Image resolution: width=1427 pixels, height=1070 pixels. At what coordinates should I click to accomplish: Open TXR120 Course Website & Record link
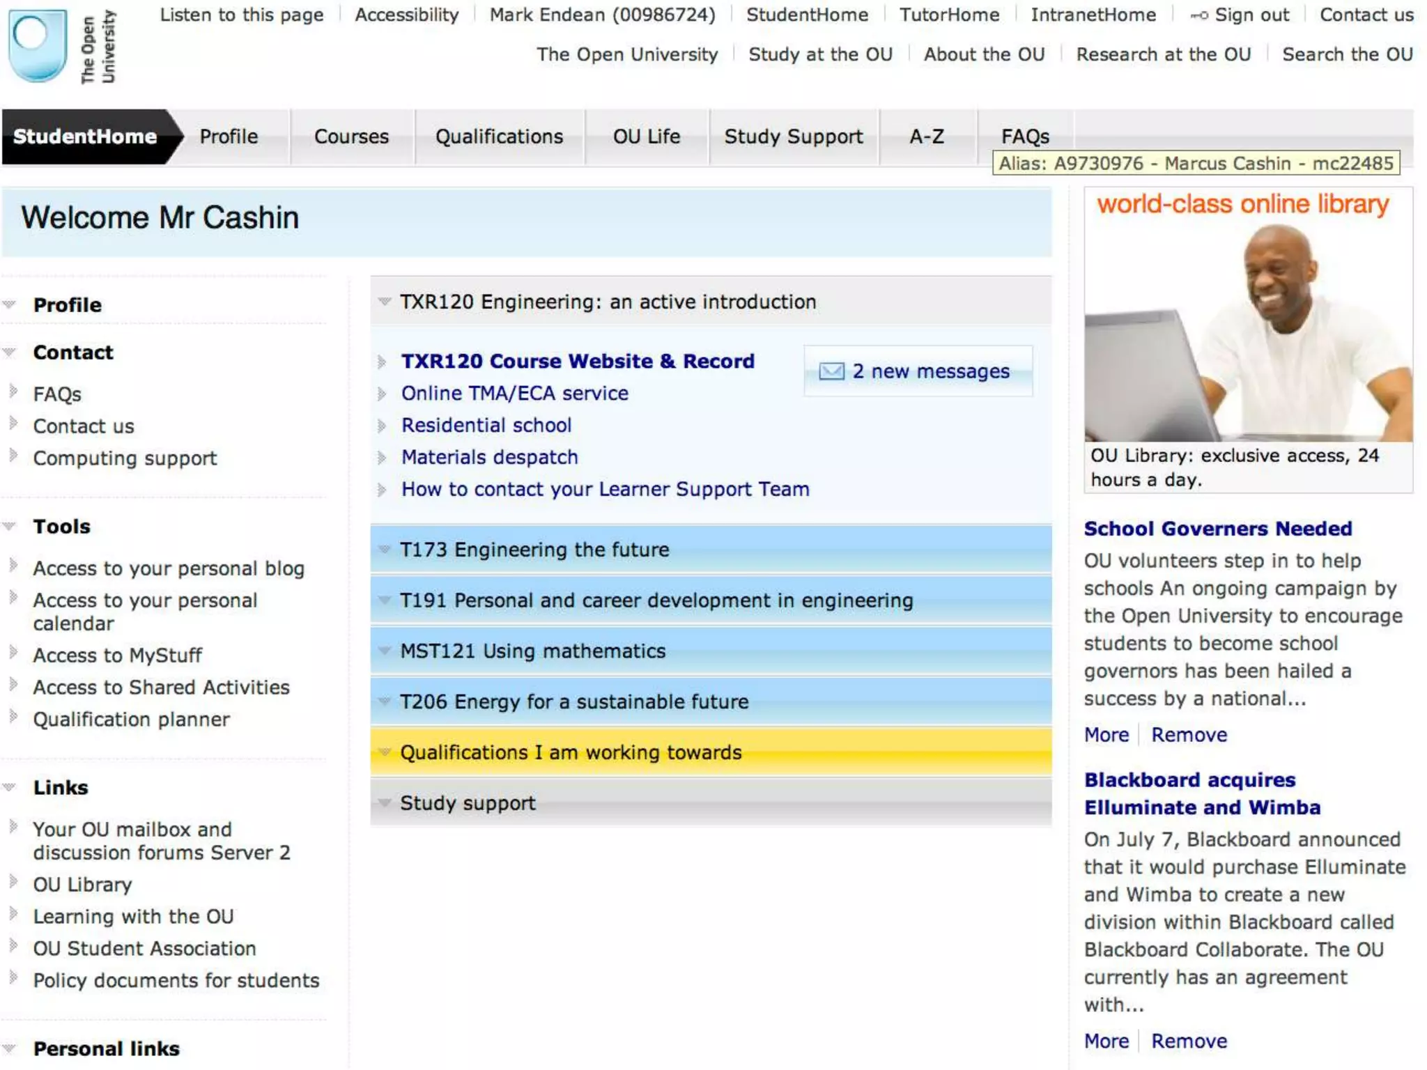(577, 361)
